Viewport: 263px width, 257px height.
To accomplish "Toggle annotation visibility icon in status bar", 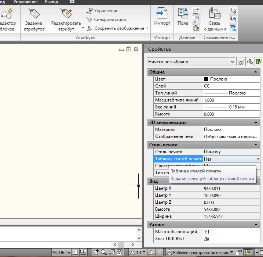I will [151, 252].
